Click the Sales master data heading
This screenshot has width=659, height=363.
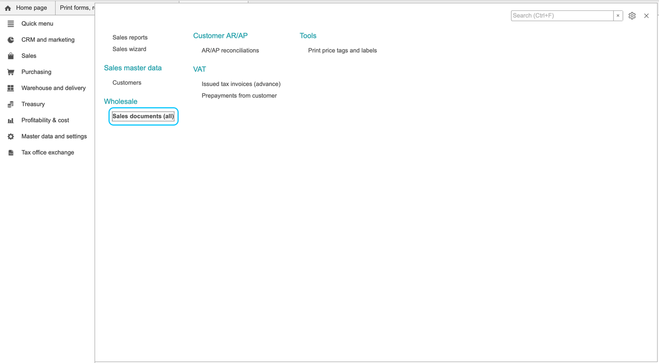[133, 68]
